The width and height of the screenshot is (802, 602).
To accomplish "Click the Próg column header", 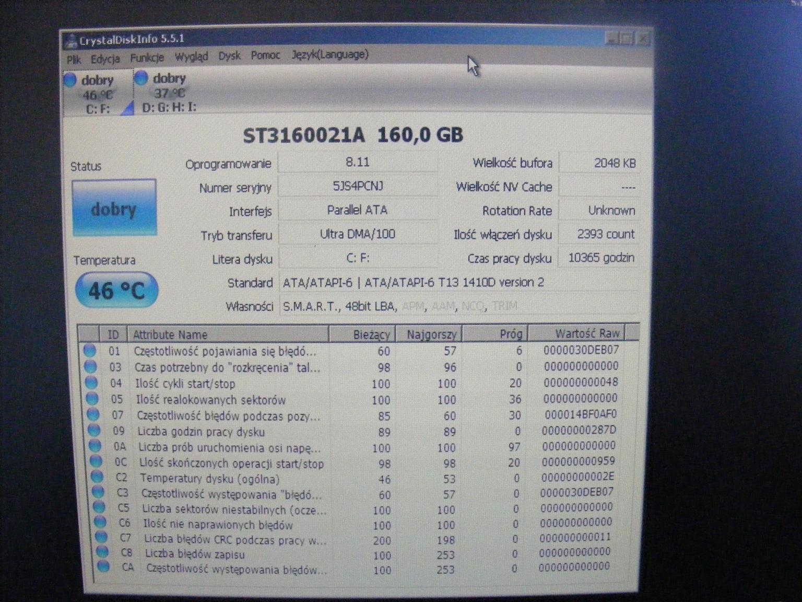I will (495, 333).
